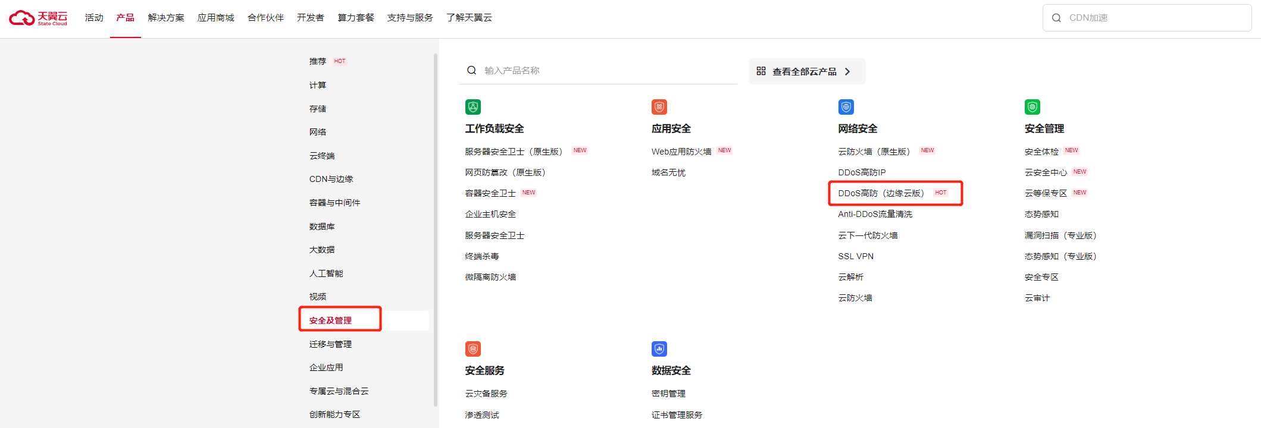The height and width of the screenshot is (428, 1261).
Task: Click the CDN加速 search field
Action: 1147,18
